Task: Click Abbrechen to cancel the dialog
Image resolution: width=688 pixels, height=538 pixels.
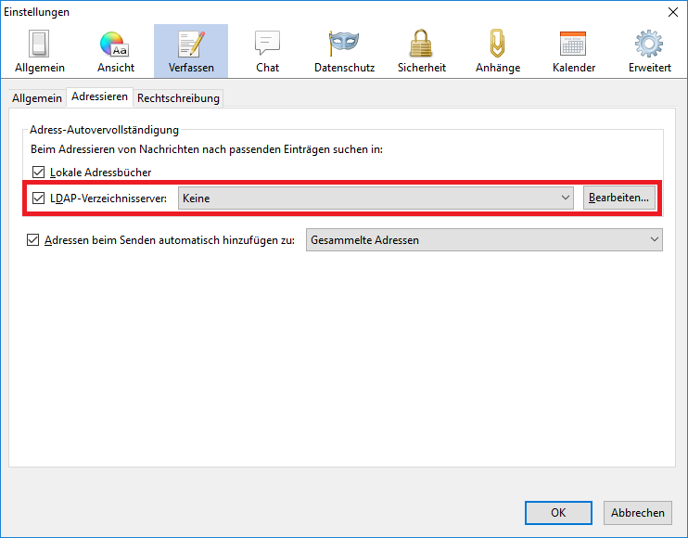Action: [x=638, y=512]
